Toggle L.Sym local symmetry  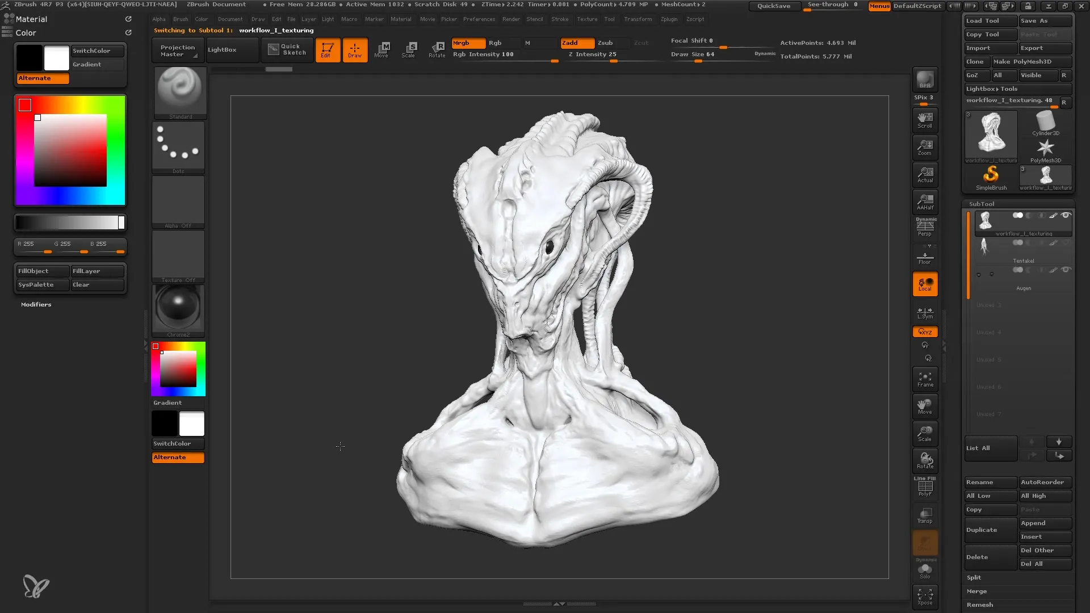925,313
